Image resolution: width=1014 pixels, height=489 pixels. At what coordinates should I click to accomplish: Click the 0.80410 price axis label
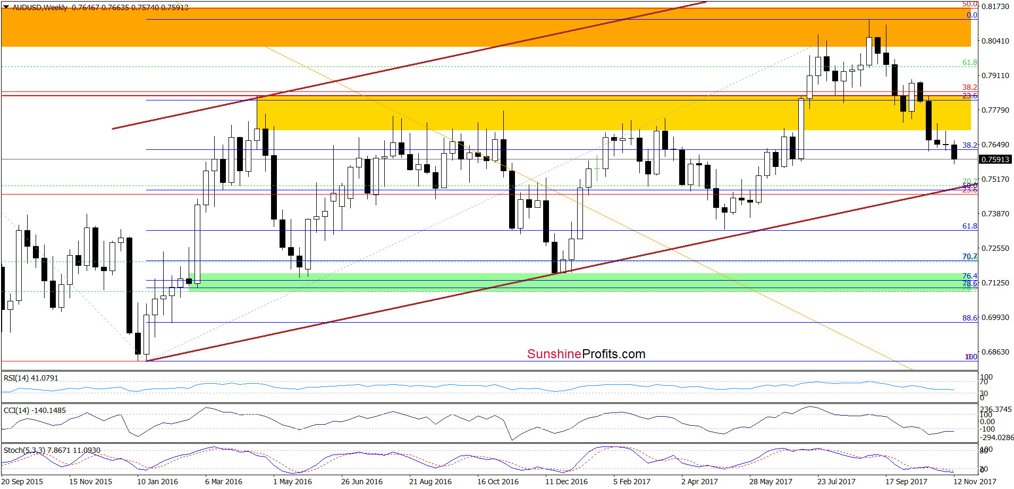(x=995, y=41)
